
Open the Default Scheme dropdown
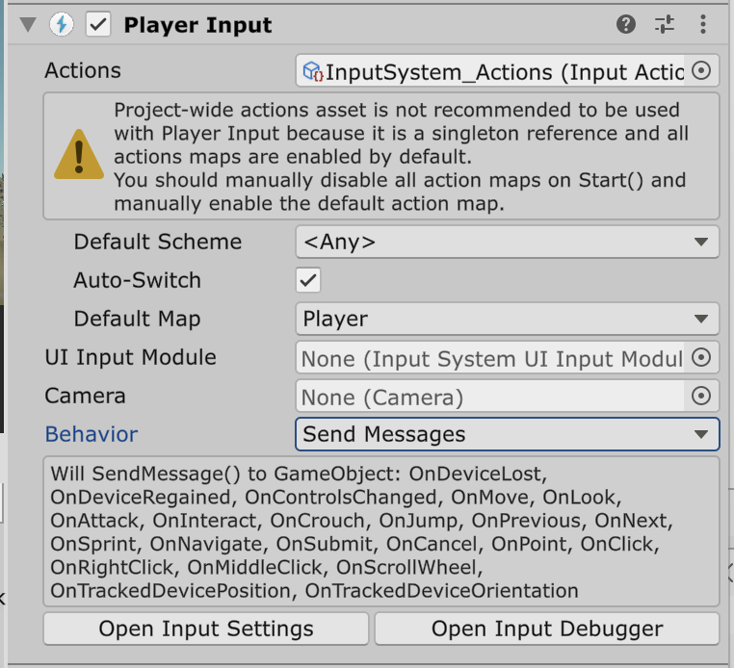pos(507,242)
